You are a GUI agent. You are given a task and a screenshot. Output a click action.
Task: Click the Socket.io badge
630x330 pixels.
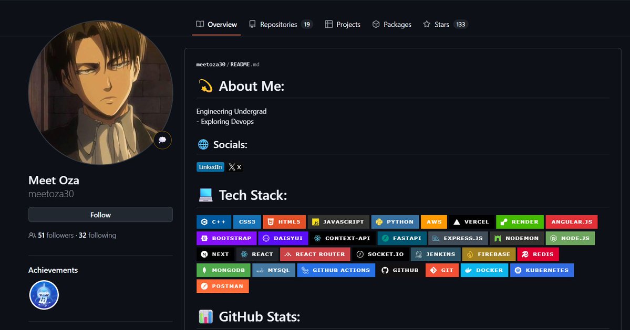coord(380,254)
